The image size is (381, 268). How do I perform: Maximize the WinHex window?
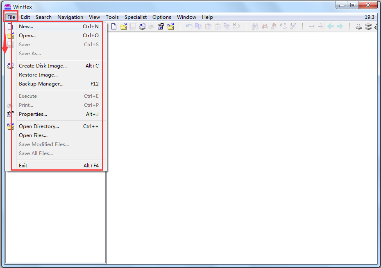(x=353, y=5)
